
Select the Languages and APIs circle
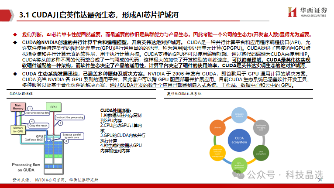click(239, 115)
